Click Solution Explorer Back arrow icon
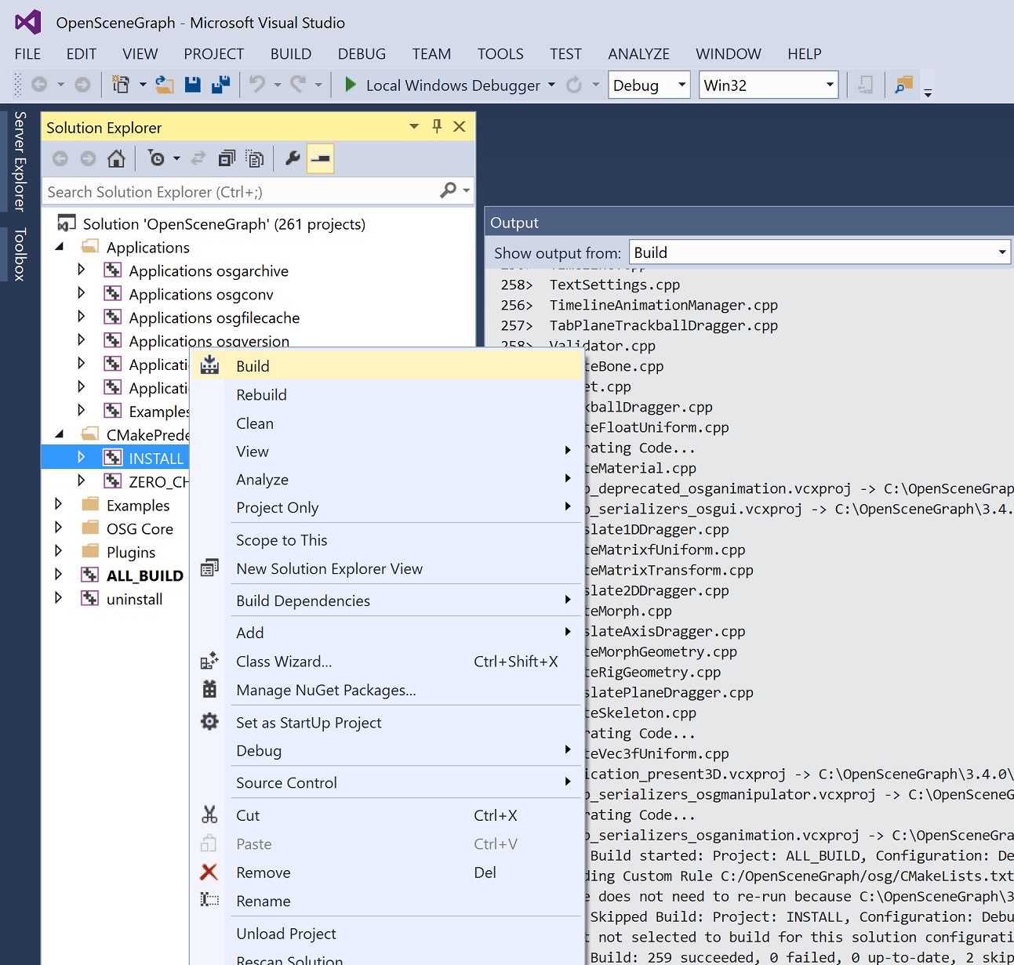Image resolution: width=1014 pixels, height=965 pixels. (60, 158)
